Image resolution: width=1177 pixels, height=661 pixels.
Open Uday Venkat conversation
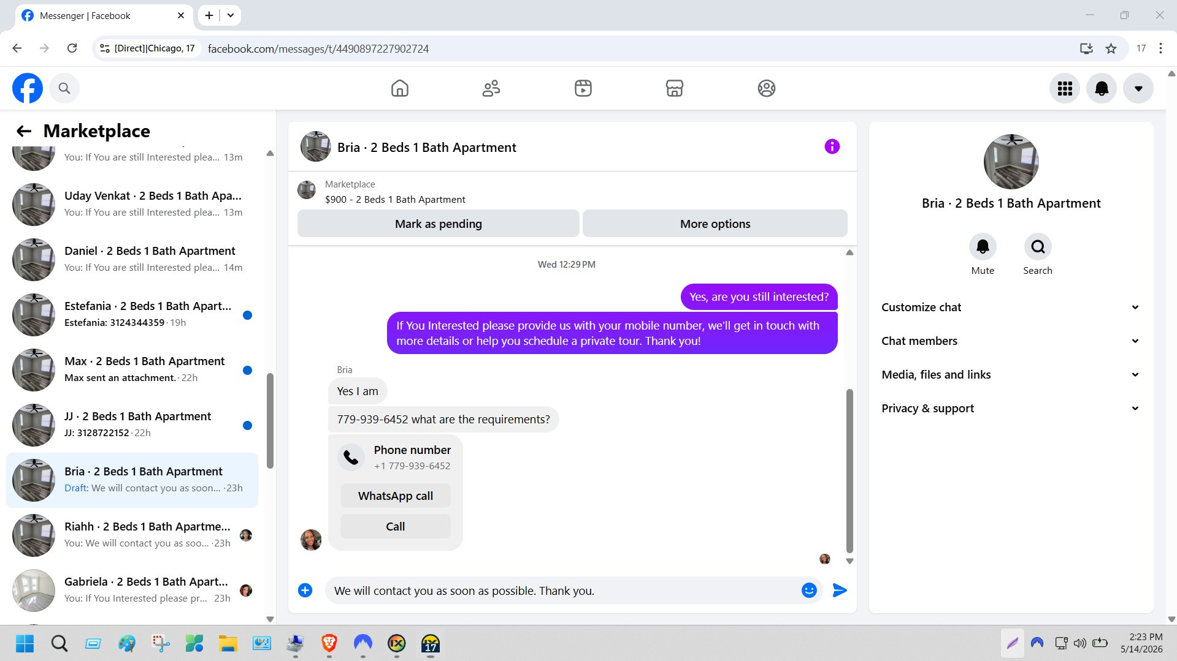(132, 204)
